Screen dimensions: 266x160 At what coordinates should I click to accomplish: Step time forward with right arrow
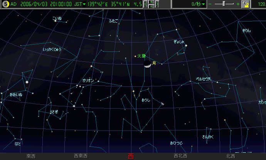[157, 4]
